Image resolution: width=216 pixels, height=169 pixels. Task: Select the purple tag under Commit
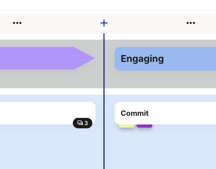point(144,126)
